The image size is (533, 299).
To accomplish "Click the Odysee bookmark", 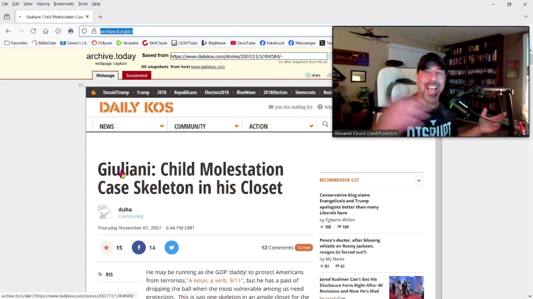I will pyautogui.click(x=102, y=43).
